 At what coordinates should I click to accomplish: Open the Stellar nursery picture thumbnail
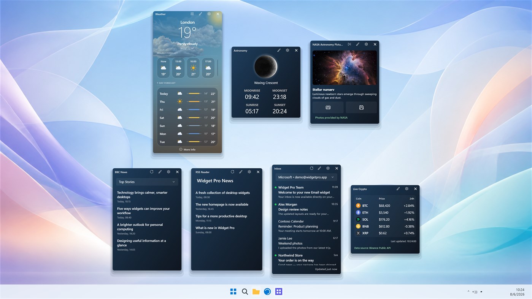pos(345,68)
